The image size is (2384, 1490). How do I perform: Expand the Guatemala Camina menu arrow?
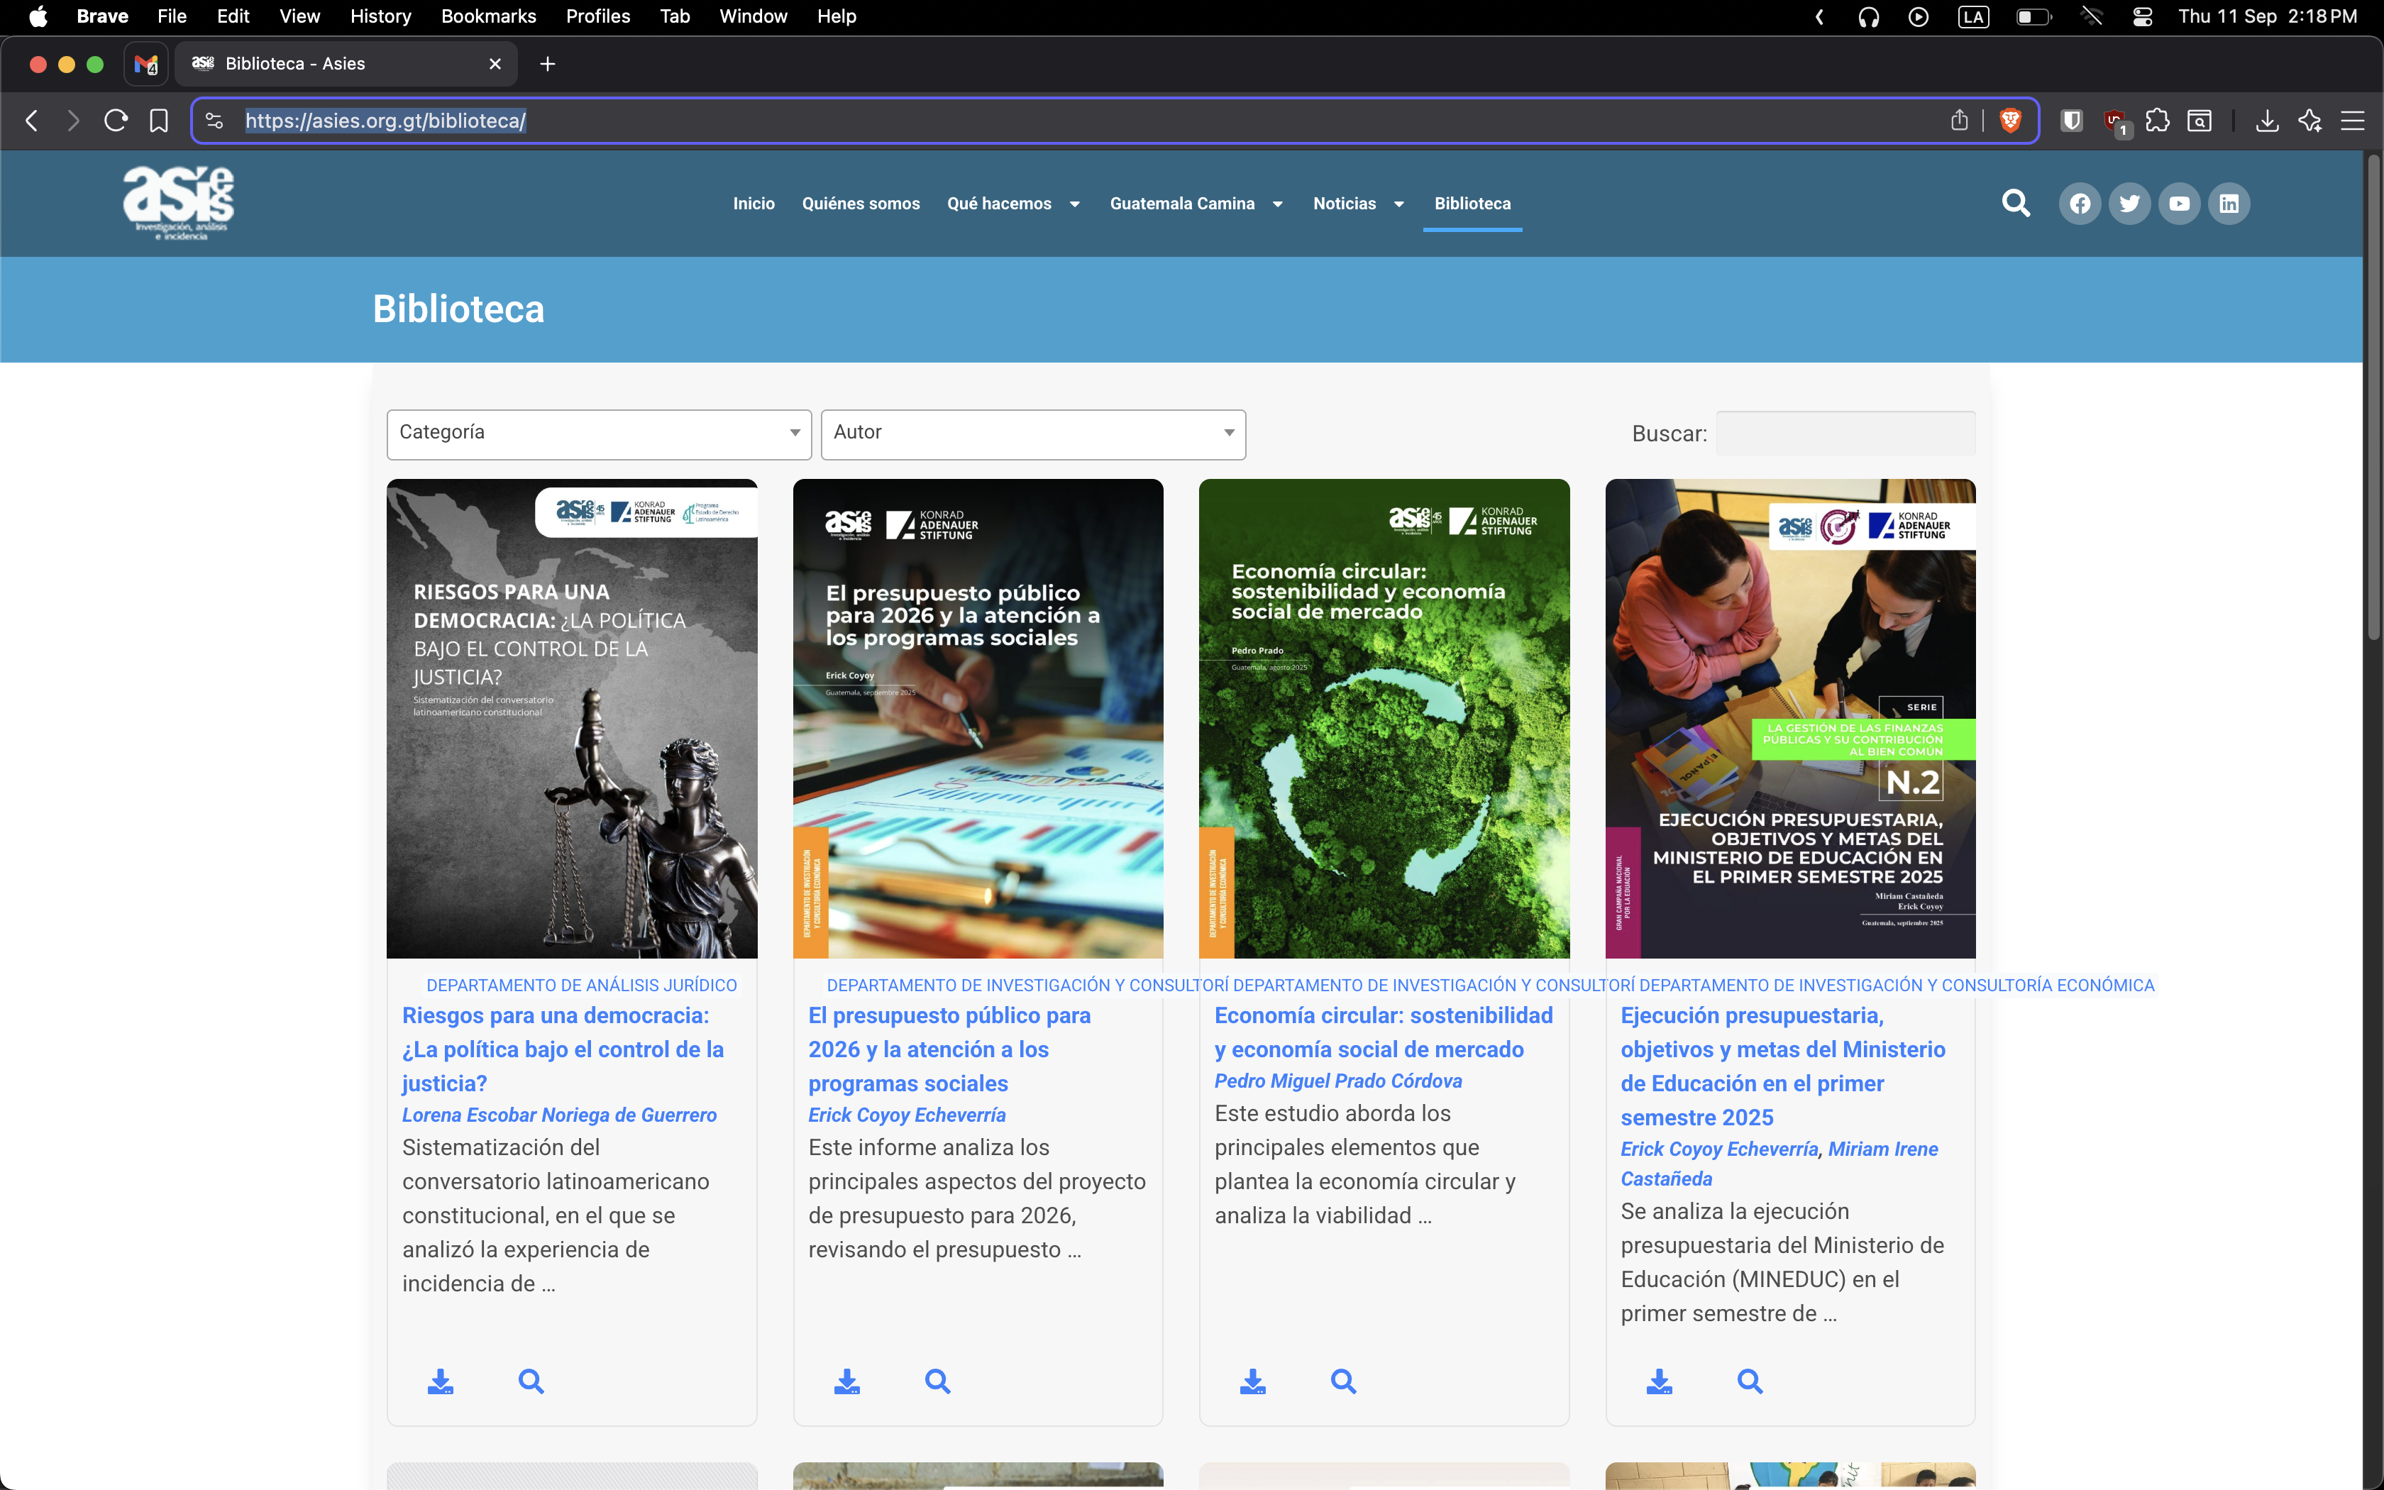[1278, 204]
